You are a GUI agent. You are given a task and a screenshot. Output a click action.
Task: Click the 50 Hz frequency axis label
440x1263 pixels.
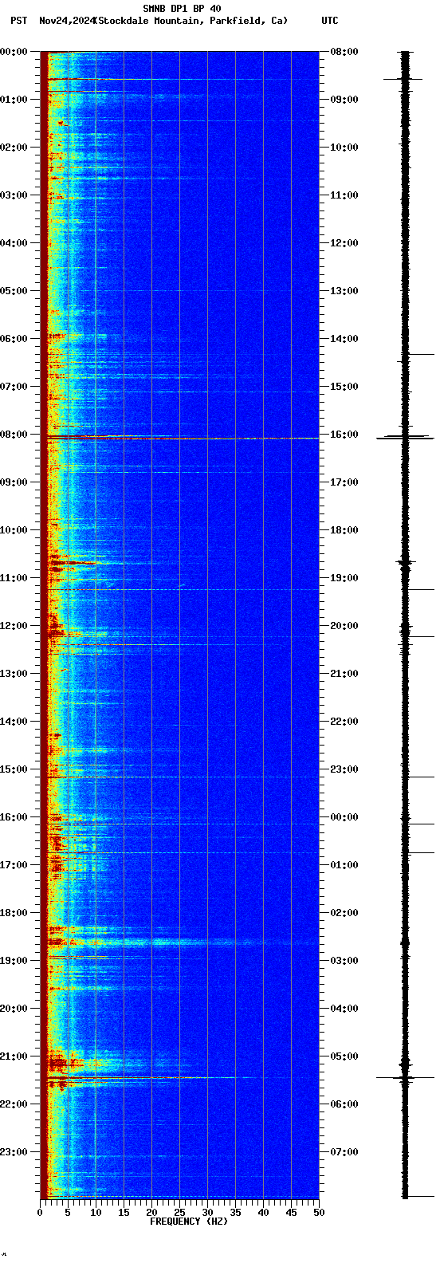(x=319, y=1213)
